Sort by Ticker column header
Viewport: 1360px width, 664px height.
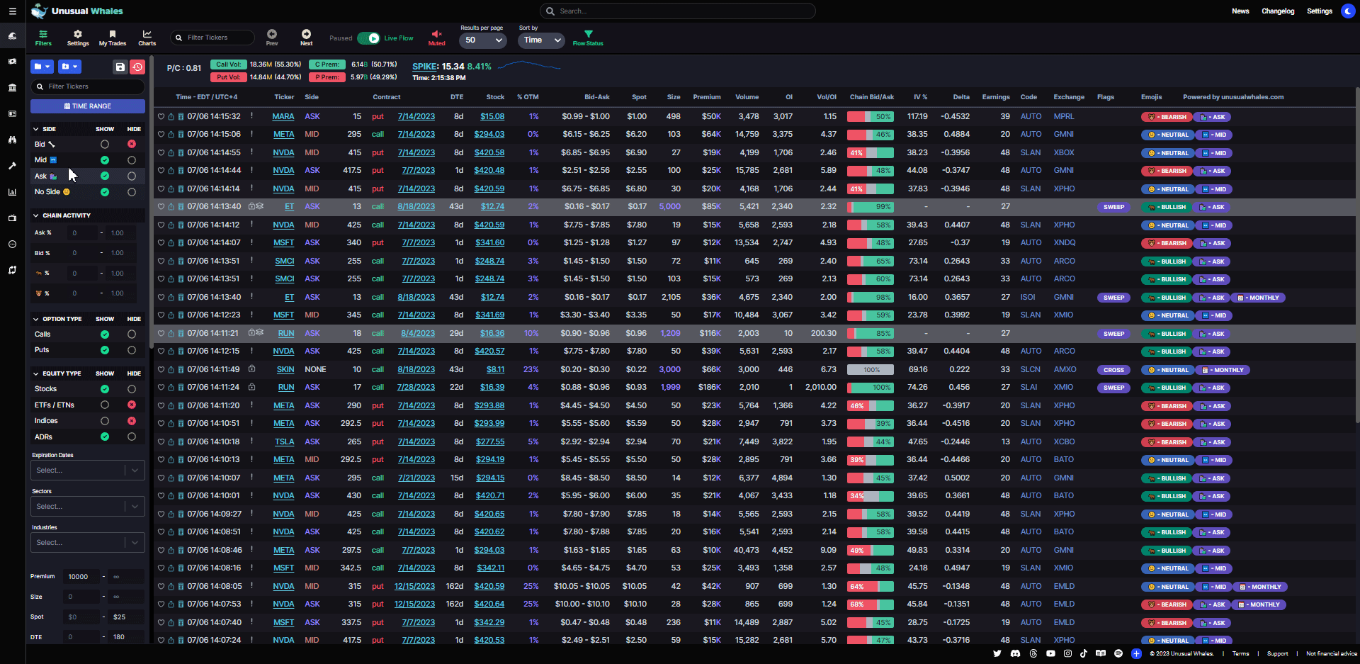point(284,97)
